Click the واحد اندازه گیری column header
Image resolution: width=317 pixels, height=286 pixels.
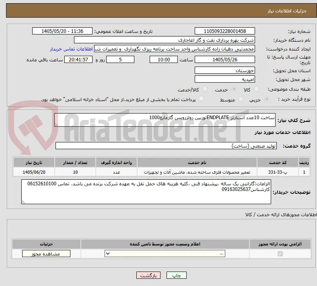coord(116,162)
